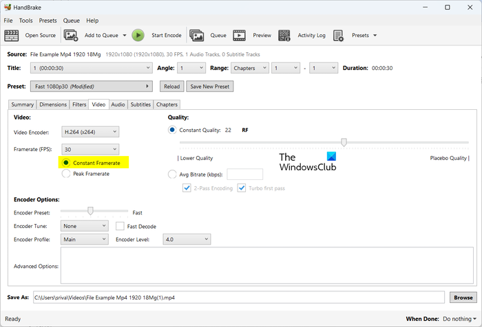This screenshot has width=482, height=327.
Task: Select the Constant Quality radio button
Action: click(x=172, y=130)
